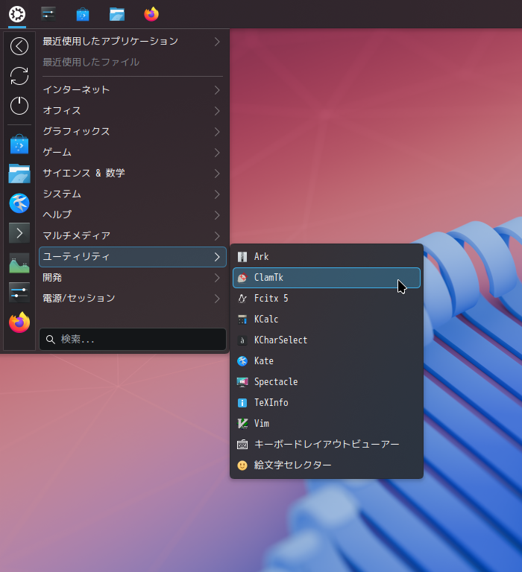
Task: Launch KCharSelect from the submenu
Action: (327, 340)
